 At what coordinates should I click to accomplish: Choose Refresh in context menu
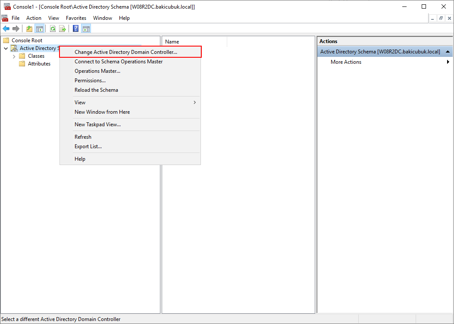pos(130,137)
